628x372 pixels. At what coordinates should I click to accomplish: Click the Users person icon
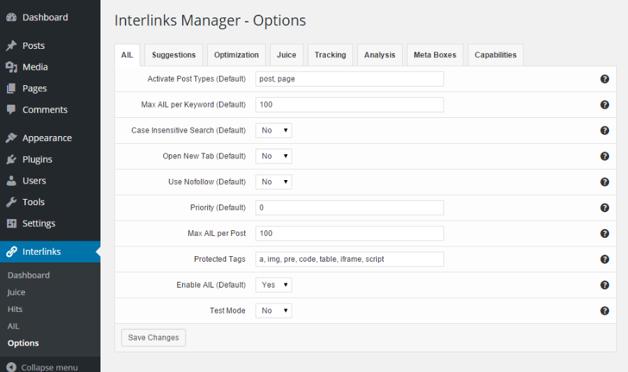[x=11, y=181]
